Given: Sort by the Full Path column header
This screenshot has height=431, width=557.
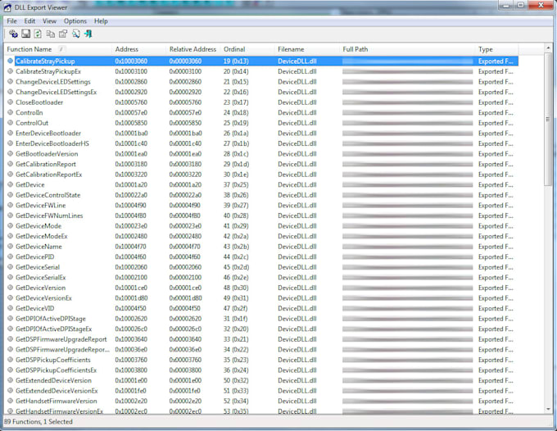Looking at the screenshot, I should click(x=407, y=49).
